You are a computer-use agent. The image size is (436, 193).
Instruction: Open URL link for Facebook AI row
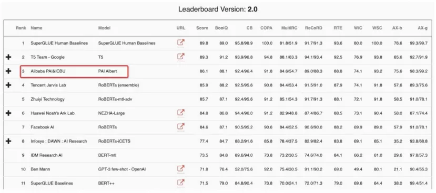(181, 126)
